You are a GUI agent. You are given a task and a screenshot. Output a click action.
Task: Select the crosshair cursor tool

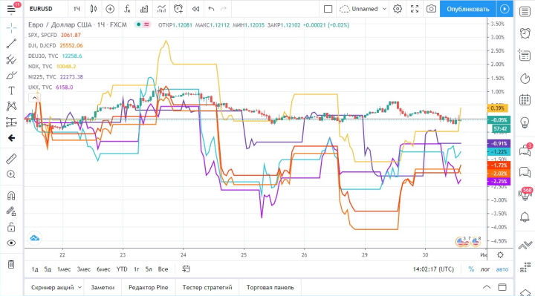click(11, 28)
